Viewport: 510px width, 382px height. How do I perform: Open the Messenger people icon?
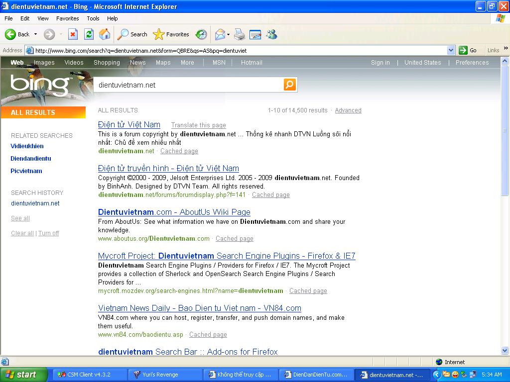coord(271,34)
